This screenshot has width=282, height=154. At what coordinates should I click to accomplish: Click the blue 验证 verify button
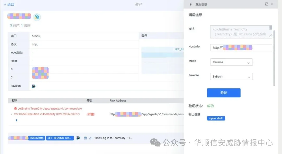pos(224,93)
